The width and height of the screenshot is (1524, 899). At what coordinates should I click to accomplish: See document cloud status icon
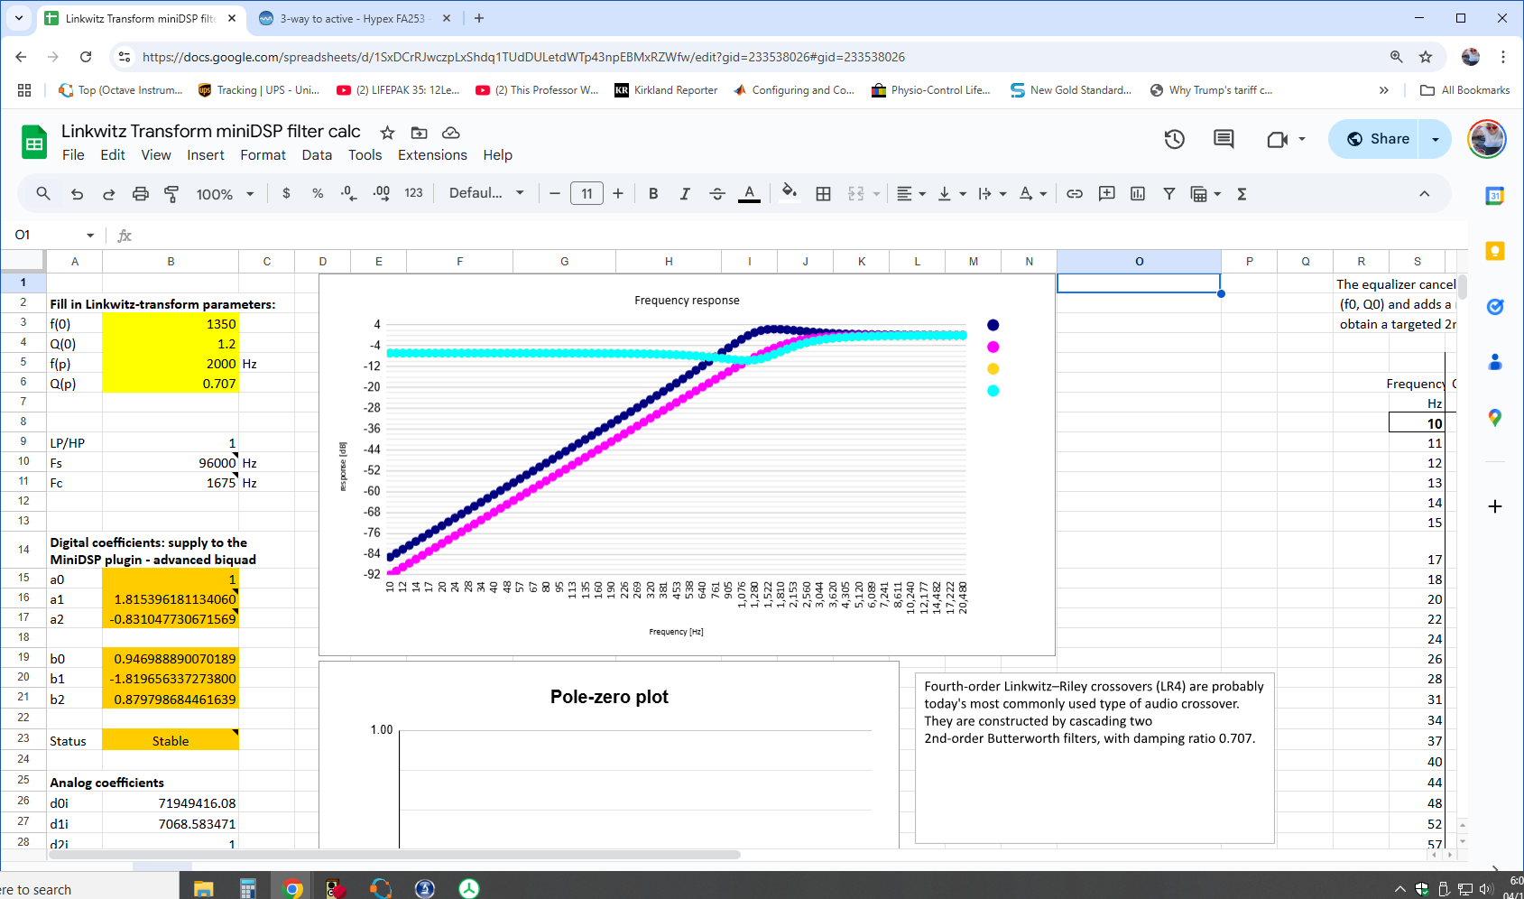point(451,133)
